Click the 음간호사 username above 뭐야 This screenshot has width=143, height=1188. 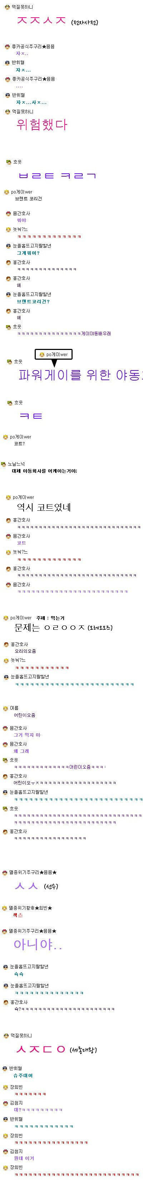21,214
